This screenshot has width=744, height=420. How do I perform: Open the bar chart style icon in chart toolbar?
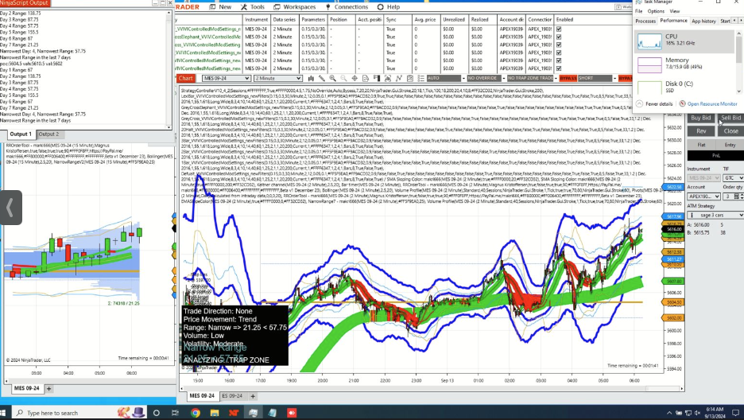click(x=311, y=78)
